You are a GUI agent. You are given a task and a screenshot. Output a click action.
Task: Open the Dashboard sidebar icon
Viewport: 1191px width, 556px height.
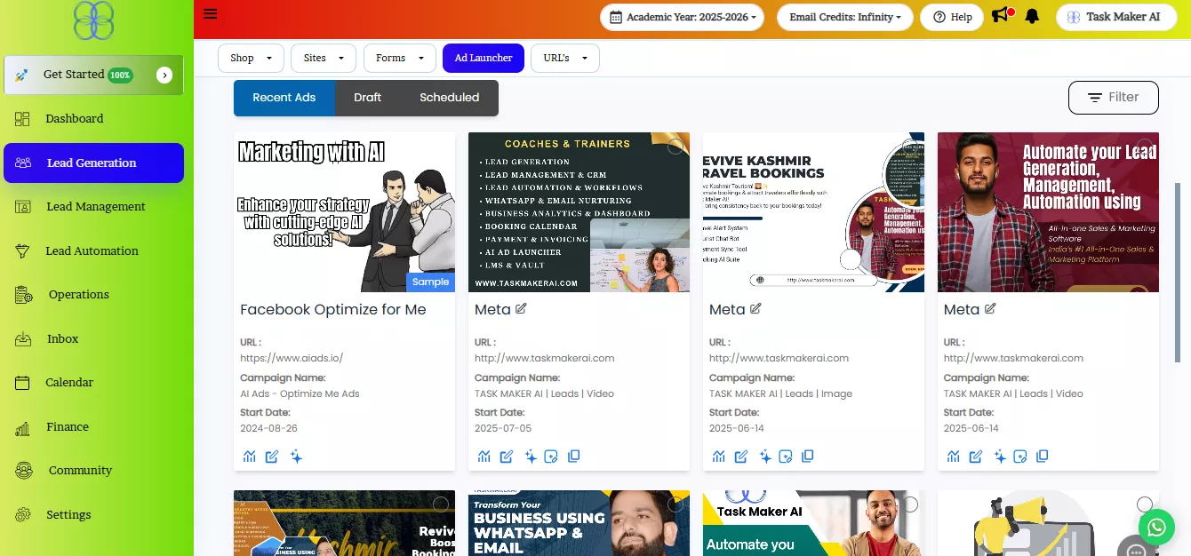23,119
